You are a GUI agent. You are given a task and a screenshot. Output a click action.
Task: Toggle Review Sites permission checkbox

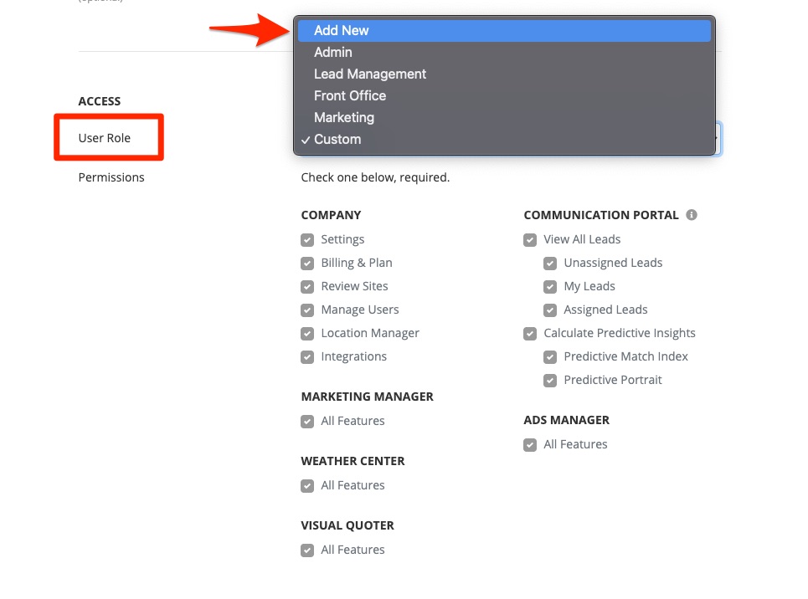coord(307,287)
